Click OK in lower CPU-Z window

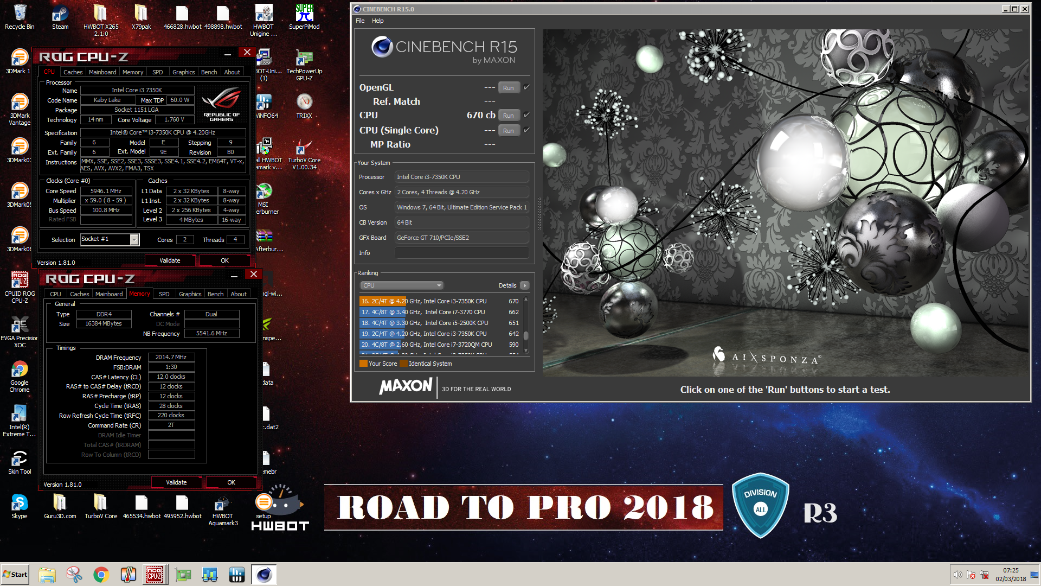(x=231, y=482)
